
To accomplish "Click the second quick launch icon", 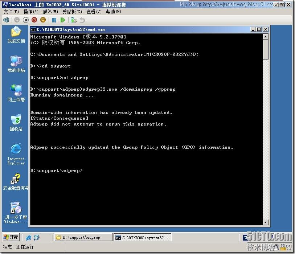I will tap(37, 237).
